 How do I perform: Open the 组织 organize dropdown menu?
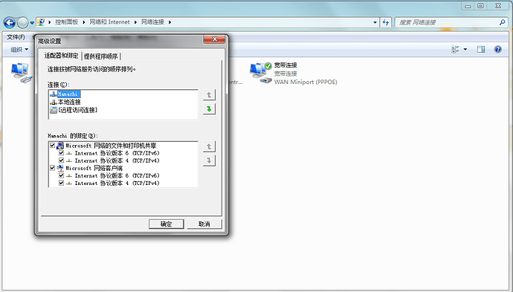point(19,49)
